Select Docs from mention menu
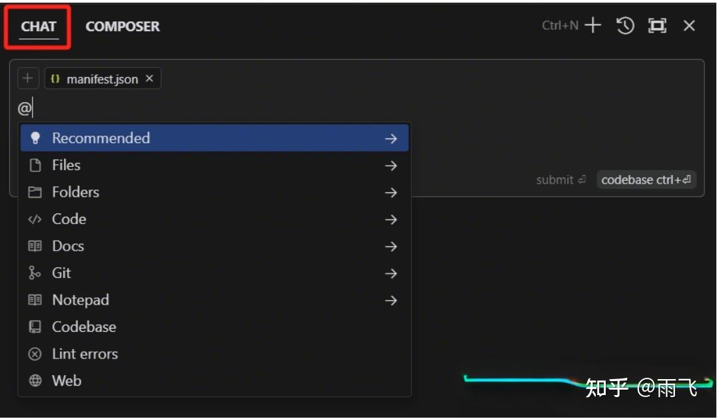This screenshot has width=717, height=419. click(68, 246)
